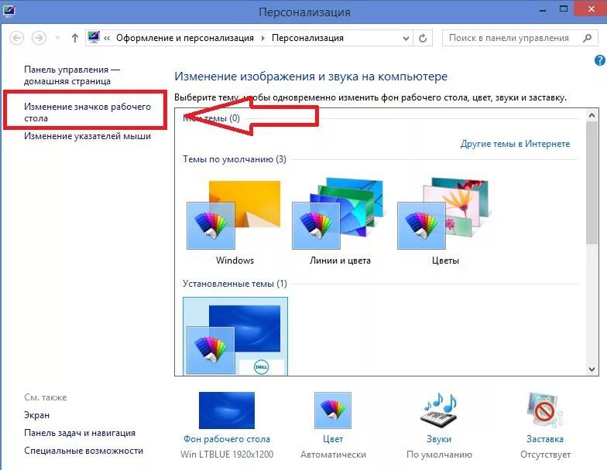This screenshot has width=607, height=470.
Task: Open the Звуки sound settings icon
Action: point(439,410)
